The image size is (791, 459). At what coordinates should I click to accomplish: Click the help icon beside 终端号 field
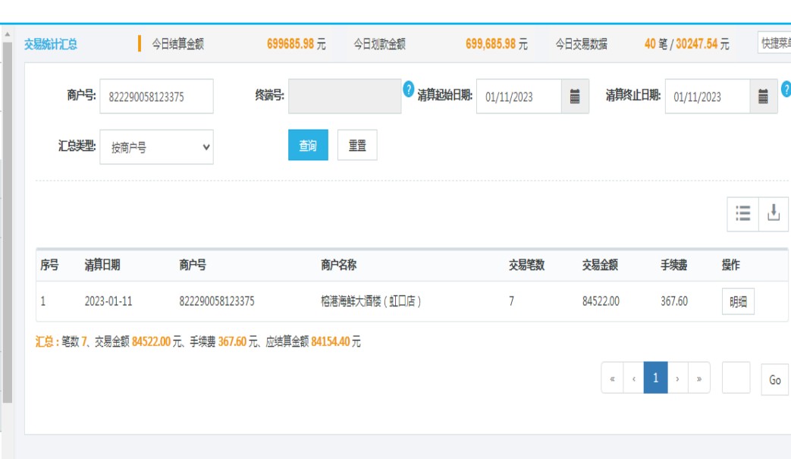click(409, 90)
